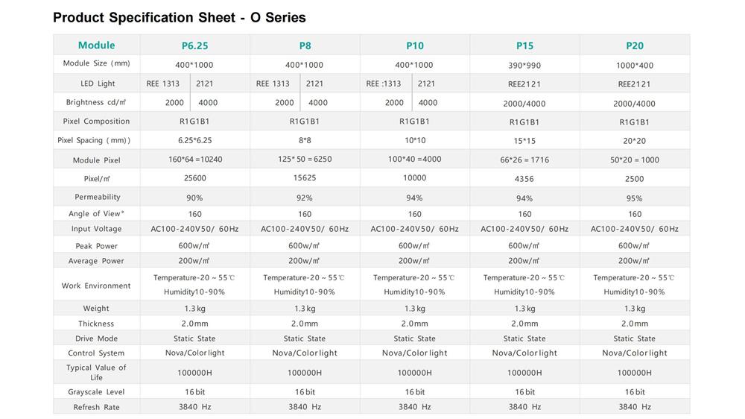The width and height of the screenshot is (745, 419).
Task: Select the P15 column header
Action: 524,45
